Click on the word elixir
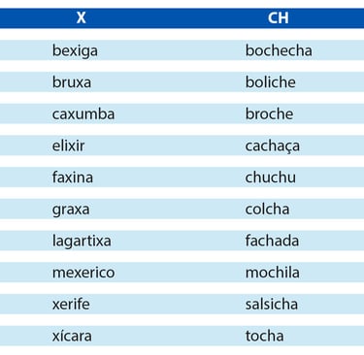The image size is (364, 355). point(68,145)
